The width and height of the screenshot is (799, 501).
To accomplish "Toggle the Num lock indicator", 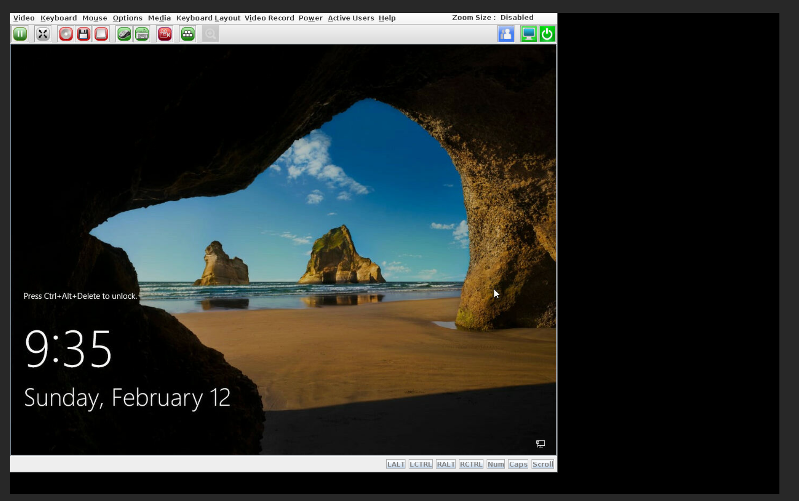I will pos(495,464).
